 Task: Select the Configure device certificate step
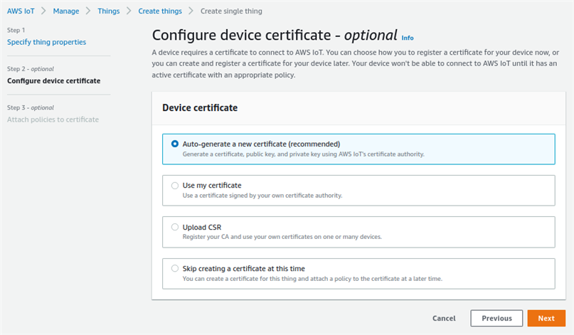click(53, 80)
